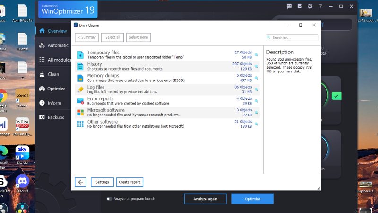Select the Memory dumps title text
378x213 pixels.
click(103, 76)
